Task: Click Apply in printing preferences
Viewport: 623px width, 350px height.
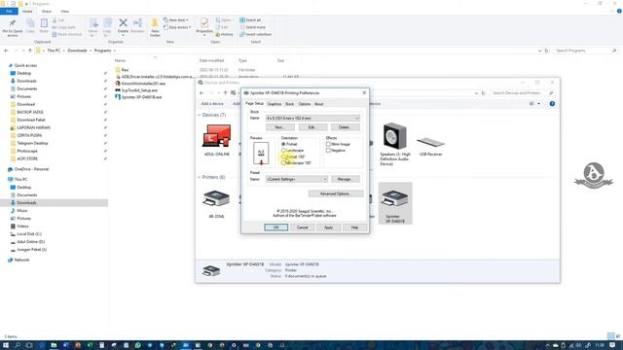Action: coord(329,227)
